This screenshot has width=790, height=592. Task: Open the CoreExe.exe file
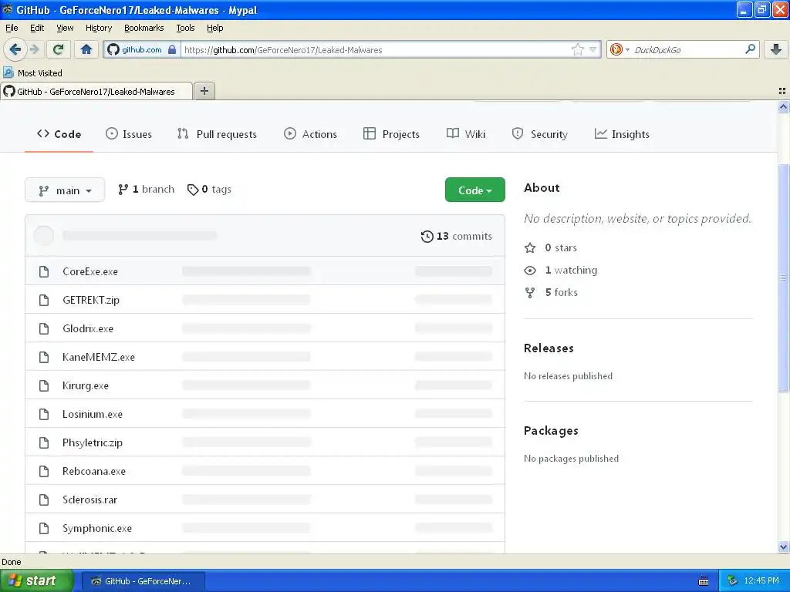coord(90,271)
